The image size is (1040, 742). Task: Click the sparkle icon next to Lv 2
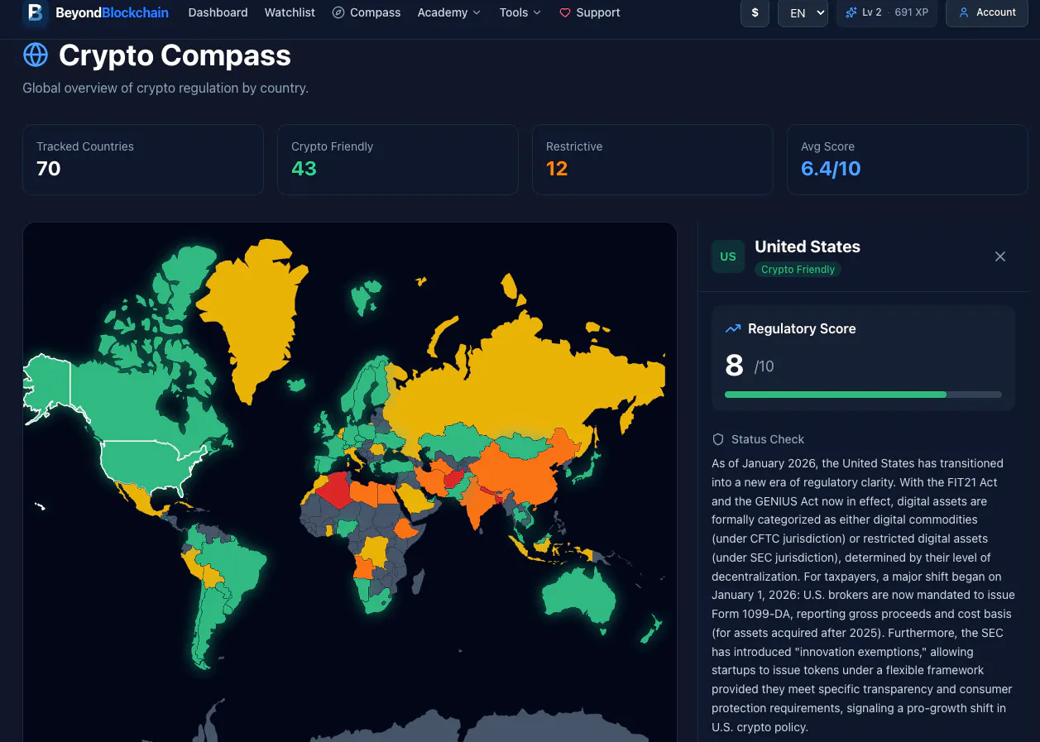[x=851, y=12]
